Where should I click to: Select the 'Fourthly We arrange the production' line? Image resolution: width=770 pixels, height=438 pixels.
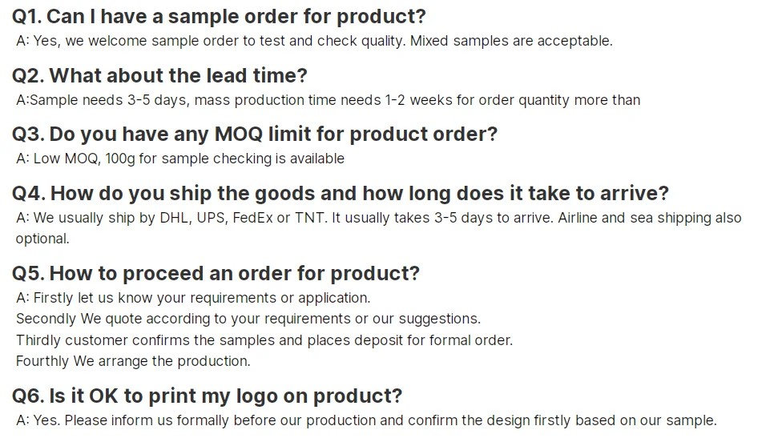coord(133,361)
